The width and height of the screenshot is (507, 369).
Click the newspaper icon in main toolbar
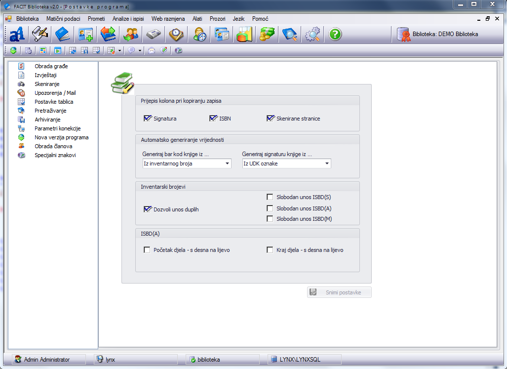point(153,35)
